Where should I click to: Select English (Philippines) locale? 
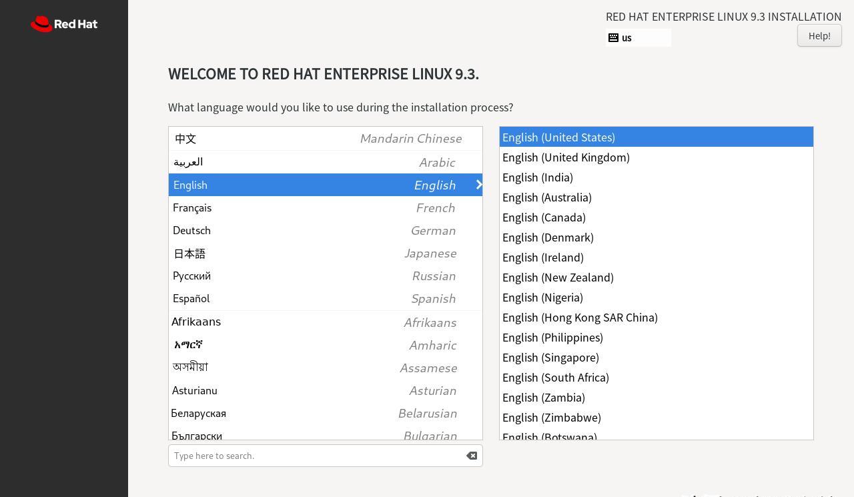[x=657, y=337]
